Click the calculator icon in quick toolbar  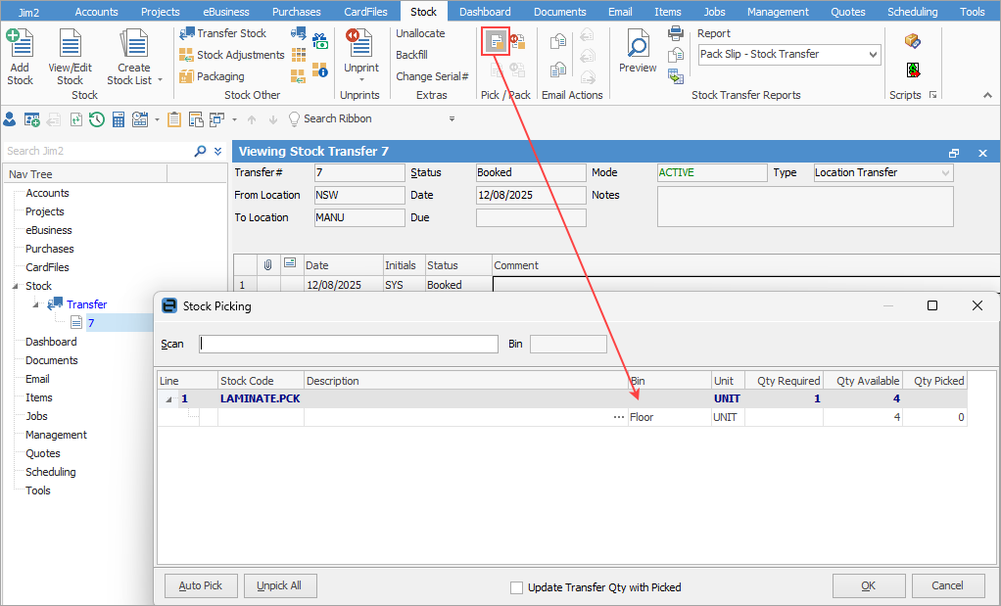pyautogui.click(x=119, y=119)
